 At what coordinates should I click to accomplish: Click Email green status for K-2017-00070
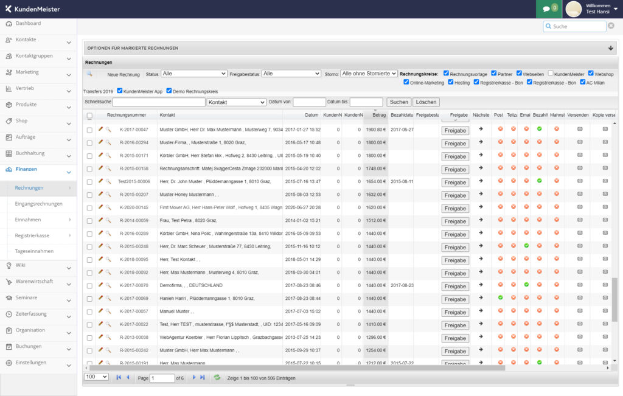coord(526,285)
